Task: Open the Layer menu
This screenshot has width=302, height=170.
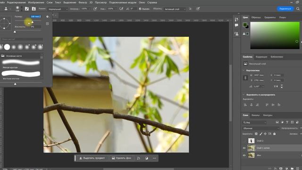Action: point(50,2)
